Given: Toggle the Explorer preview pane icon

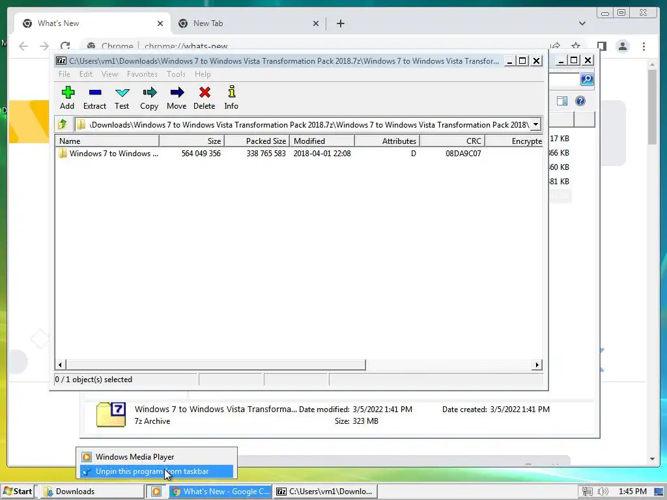Looking at the screenshot, I should click(x=562, y=101).
